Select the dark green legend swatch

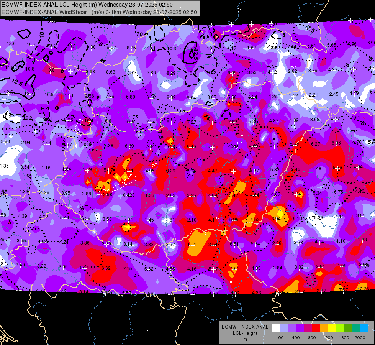(x=348, y=328)
